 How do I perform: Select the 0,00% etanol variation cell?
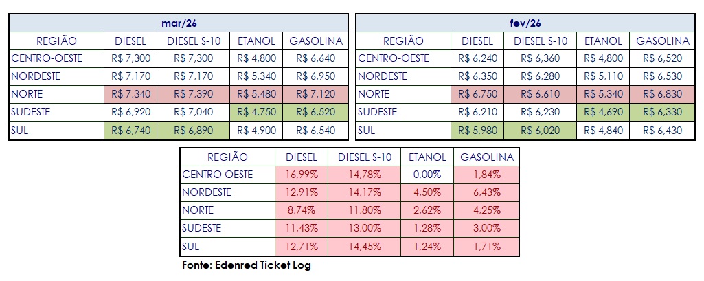pos(427,175)
